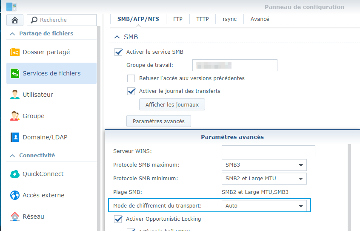Open Domaine/LDAP icon

tap(15, 137)
